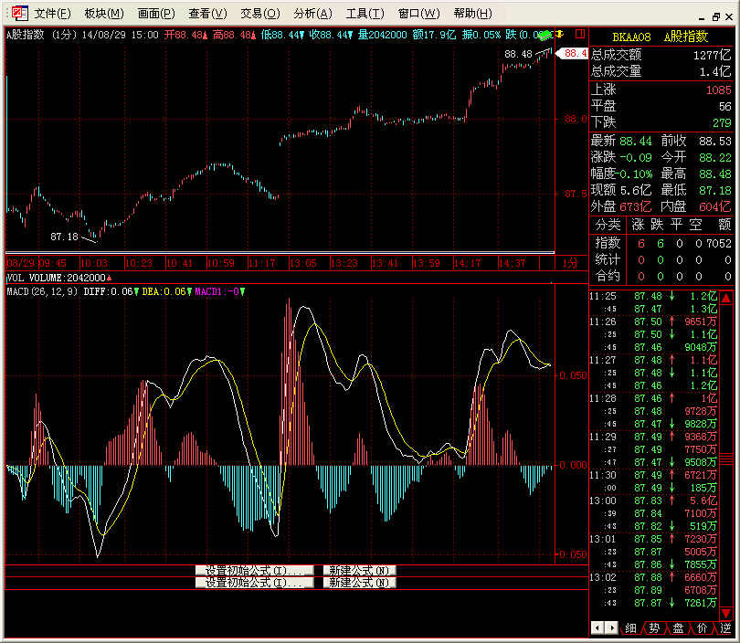Screen dimensions: 740x643
Task: Click the 最低 87.18 value in the right panel
Action: 715,191
